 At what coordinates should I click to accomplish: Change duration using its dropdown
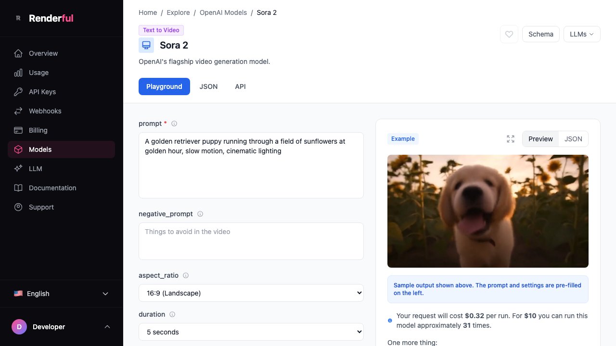251,332
